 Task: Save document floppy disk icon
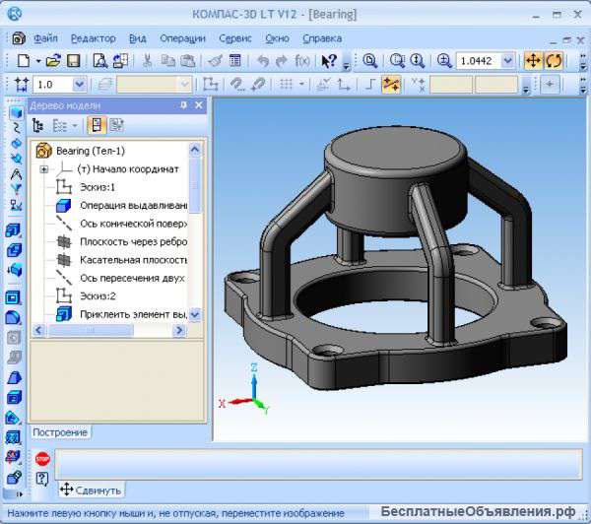pyautogui.click(x=74, y=60)
